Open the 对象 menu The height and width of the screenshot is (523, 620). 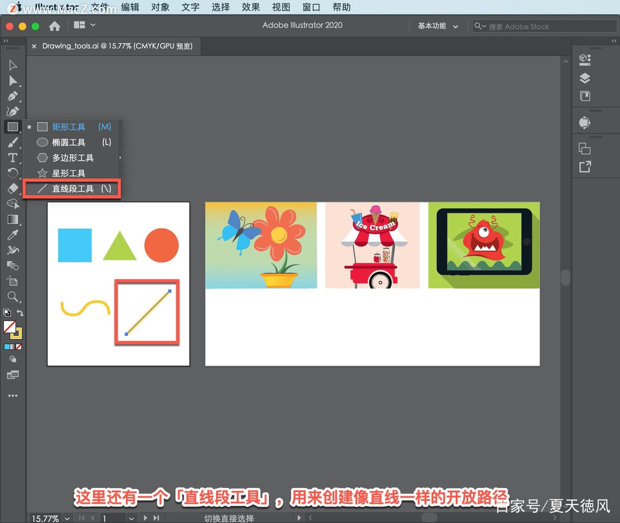(160, 7)
